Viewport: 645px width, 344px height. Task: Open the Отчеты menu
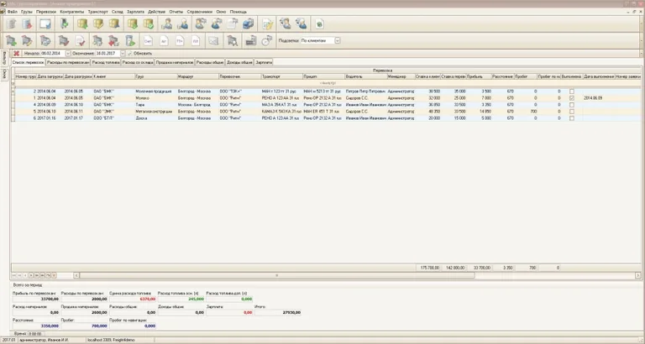(176, 12)
